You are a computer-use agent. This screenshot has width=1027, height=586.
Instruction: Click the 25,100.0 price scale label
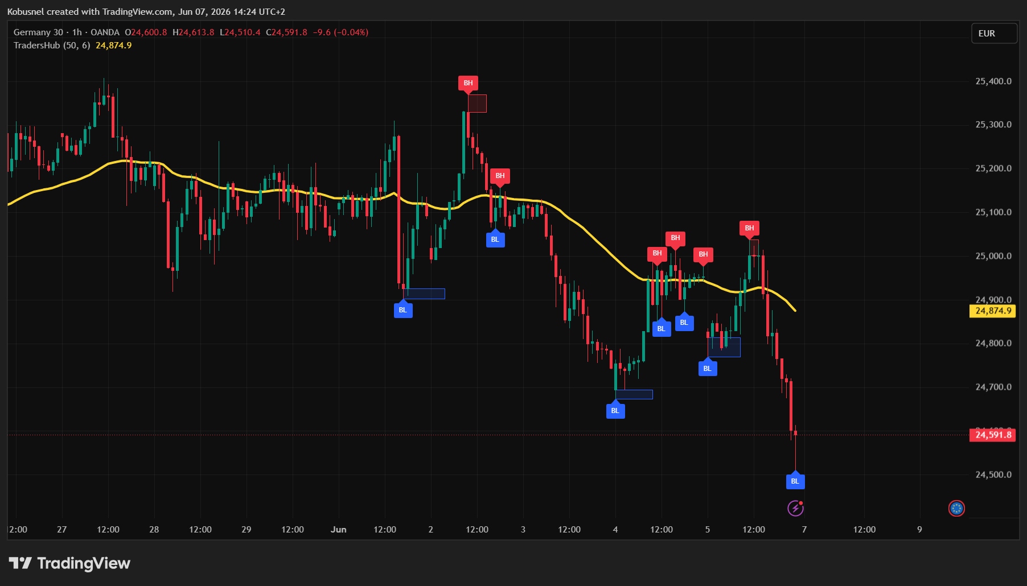point(993,212)
